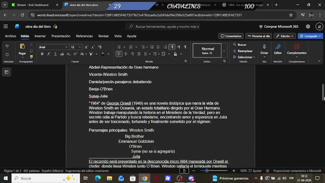
Task: Increase font size with A-up icon
Action: tap(86, 47)
